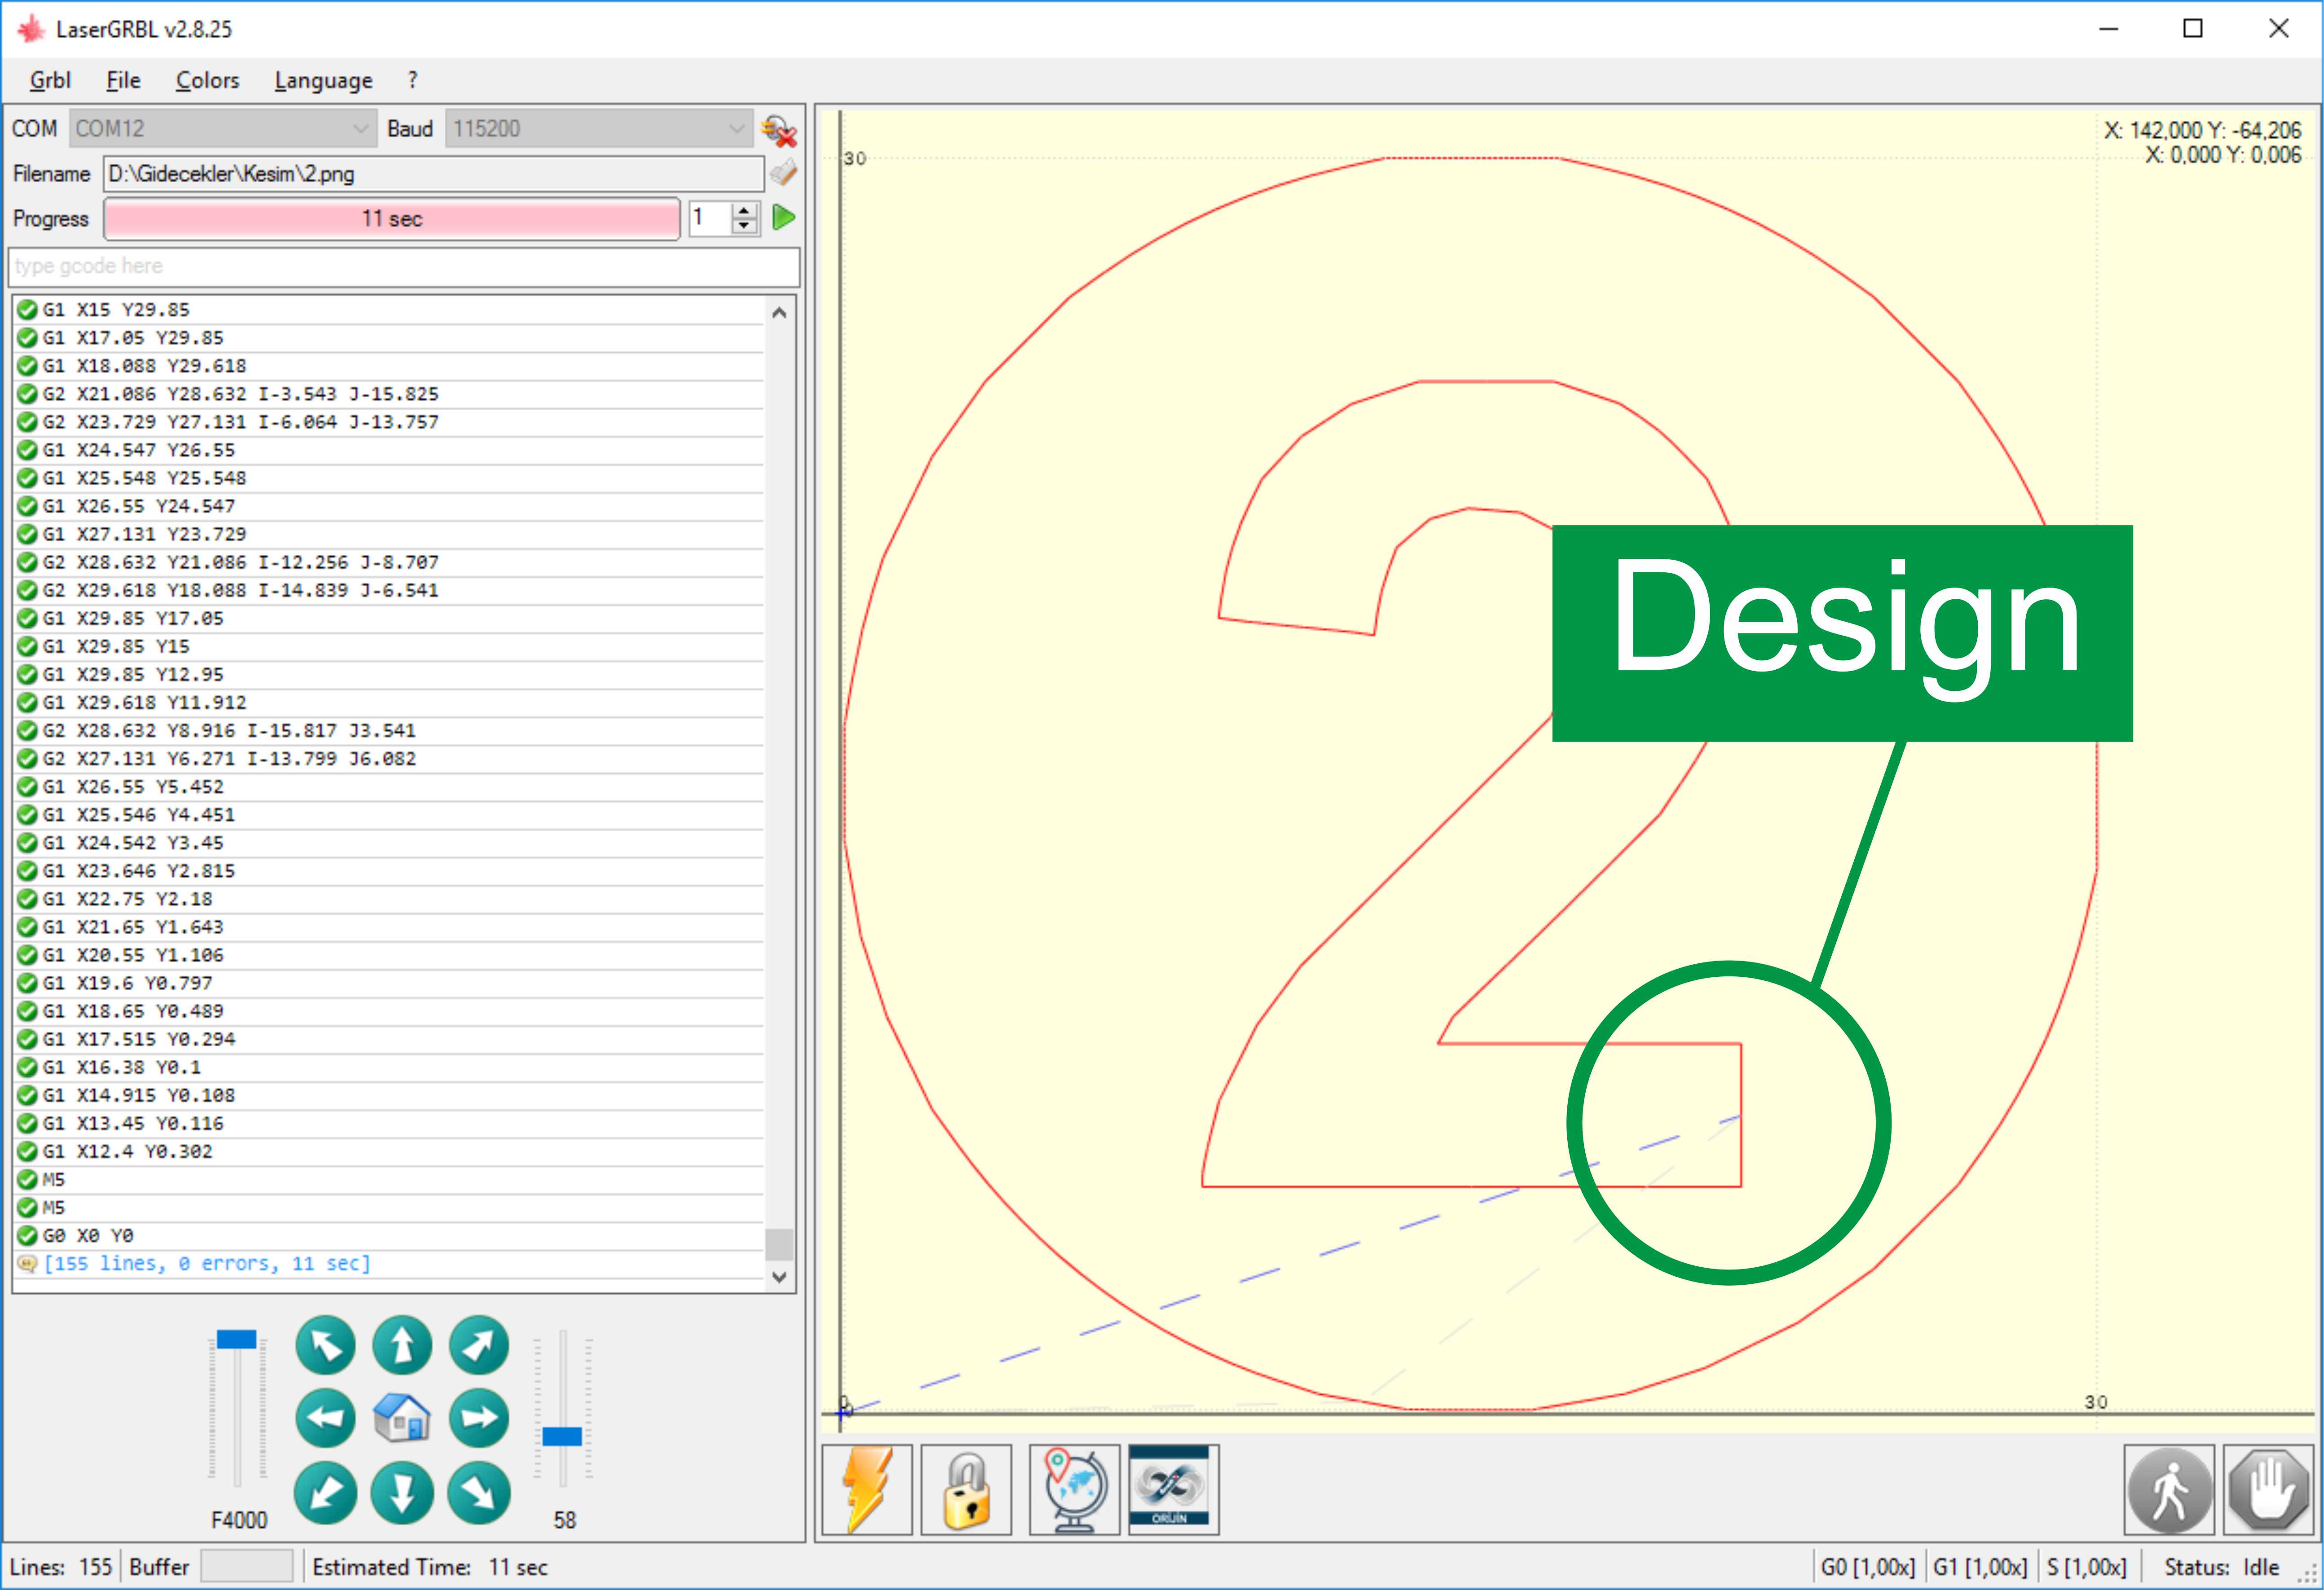Click the globe set zero position button
2324x1590 pixels.
[x=1074, y=1489]
